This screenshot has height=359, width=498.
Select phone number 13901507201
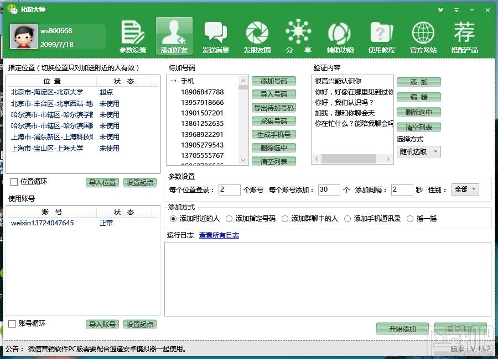(x=203, y=113)
